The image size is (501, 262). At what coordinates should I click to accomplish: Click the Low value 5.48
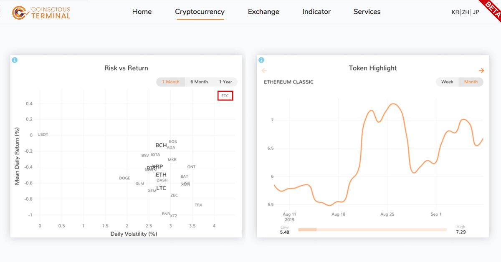[x=285, y=232]
